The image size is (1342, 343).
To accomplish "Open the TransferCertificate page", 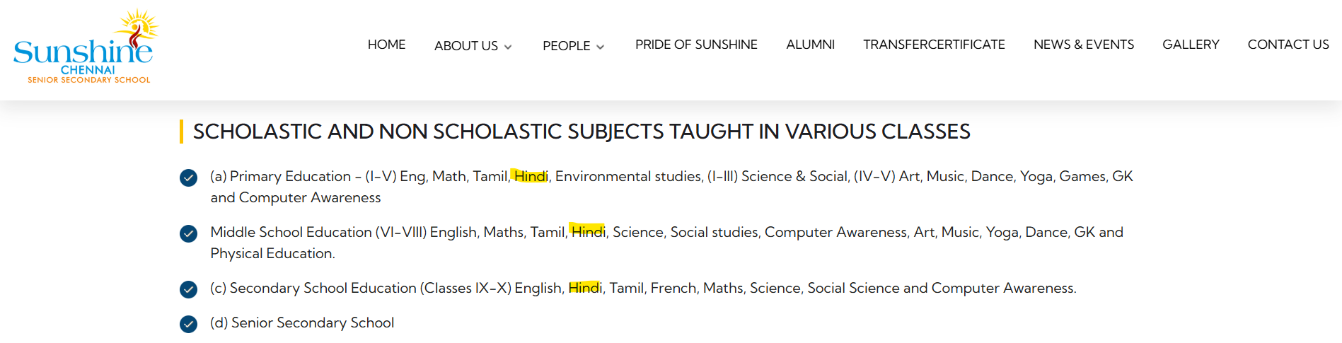I will click(x=934, y=45).
